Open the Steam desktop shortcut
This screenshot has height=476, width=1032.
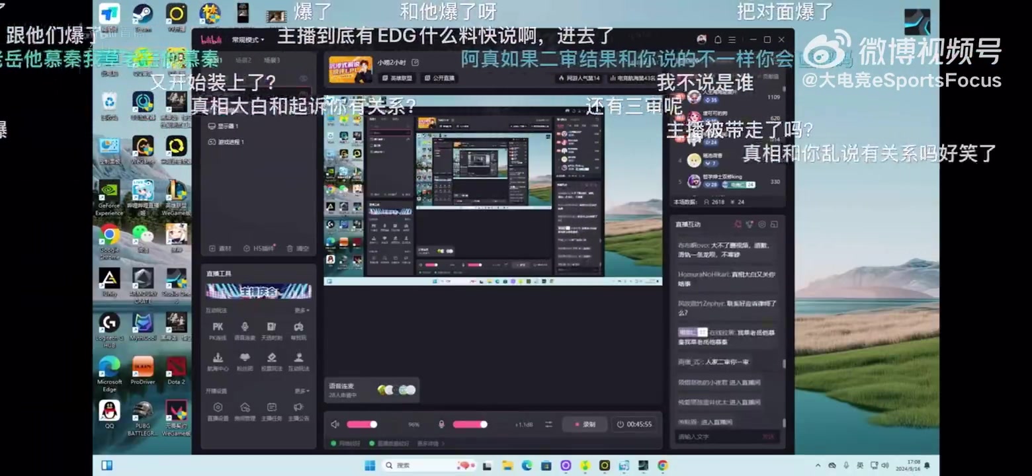143,18
